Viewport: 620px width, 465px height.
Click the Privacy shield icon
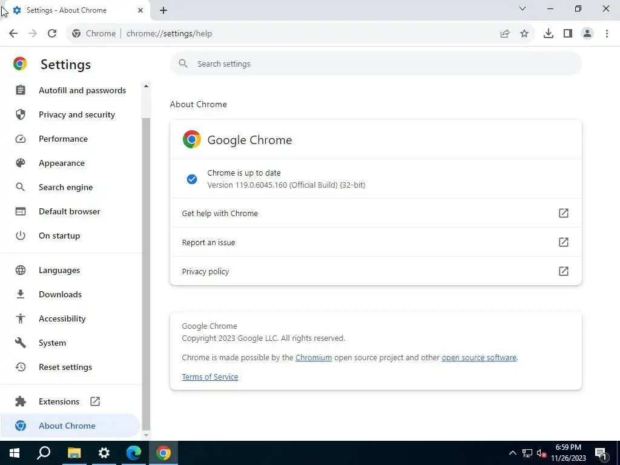(21, 114)
